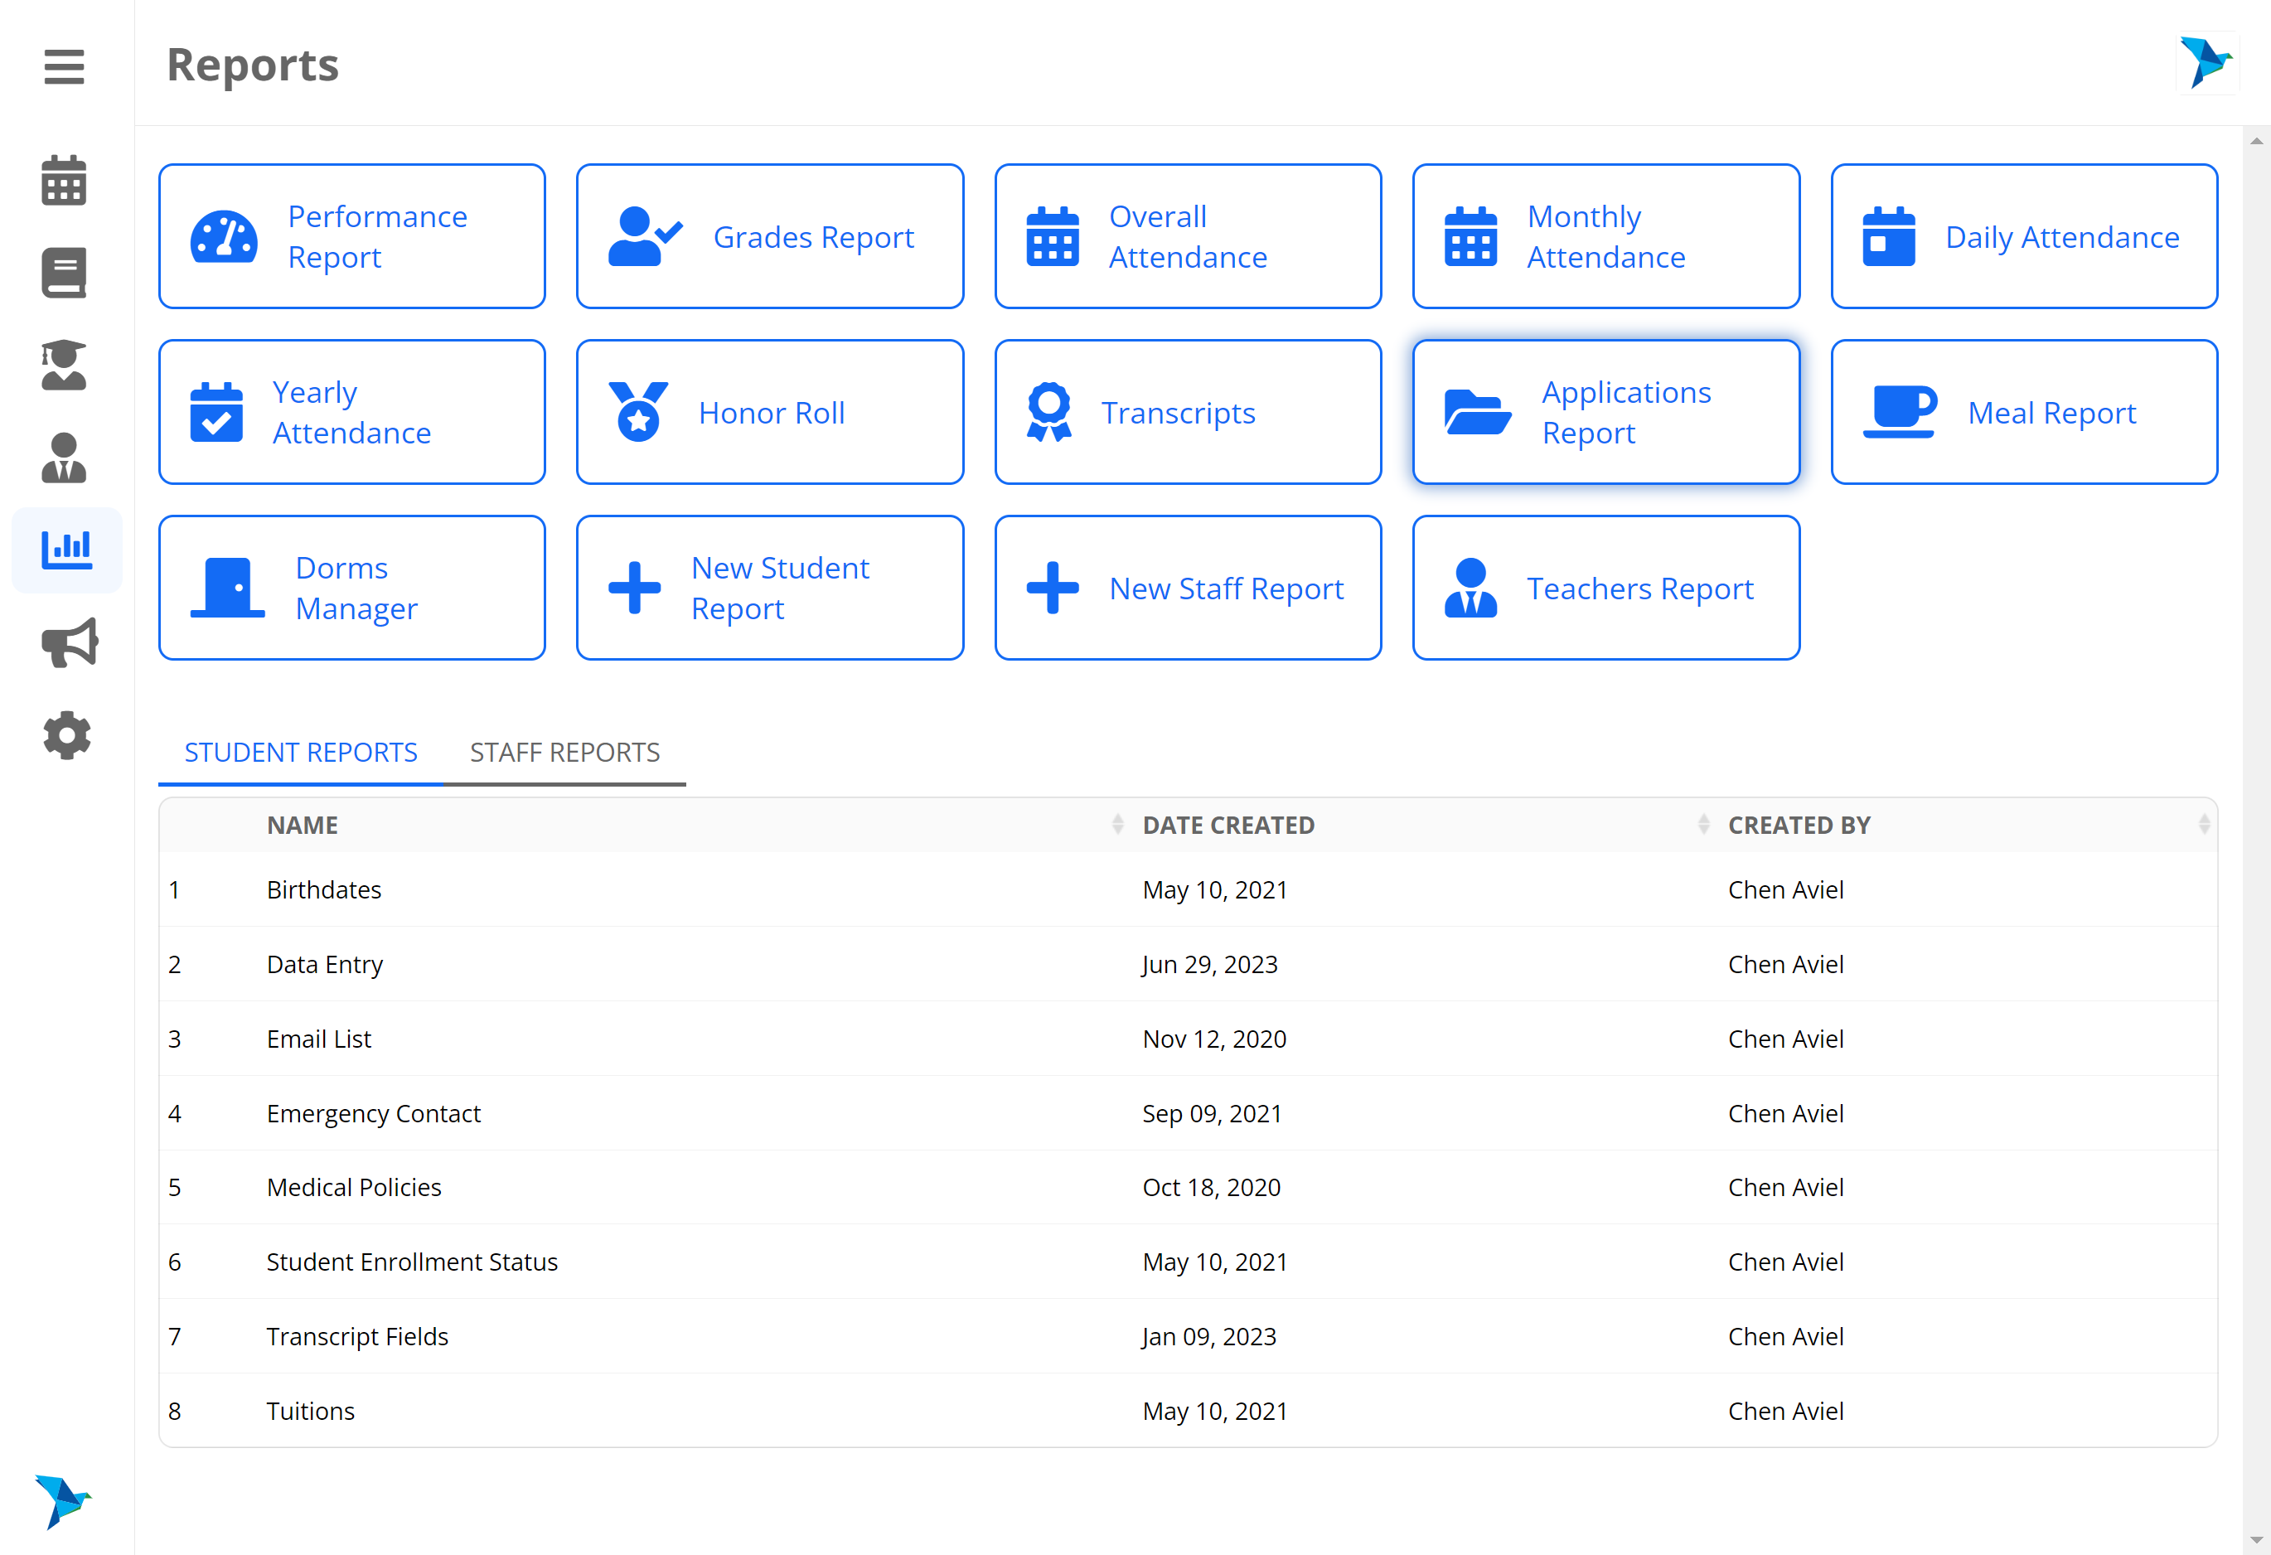The image size is (2271, 1555).
Task: Select the Student Reports tab
Action: (300, 752)
